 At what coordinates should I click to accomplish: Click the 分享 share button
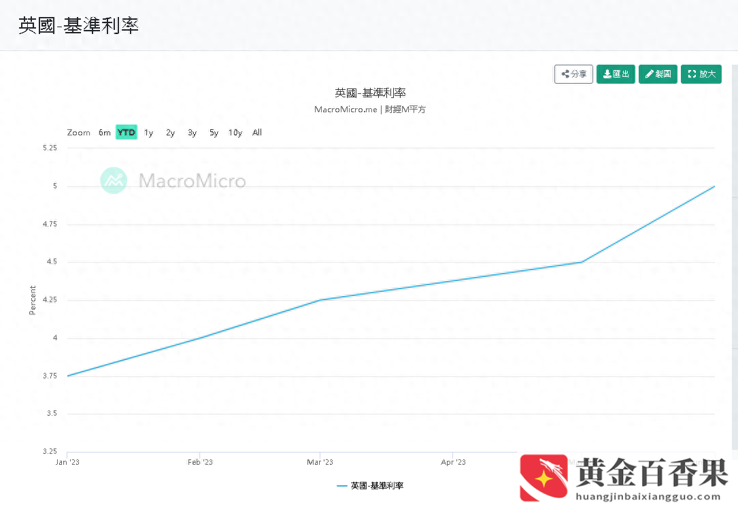point(573,74)
